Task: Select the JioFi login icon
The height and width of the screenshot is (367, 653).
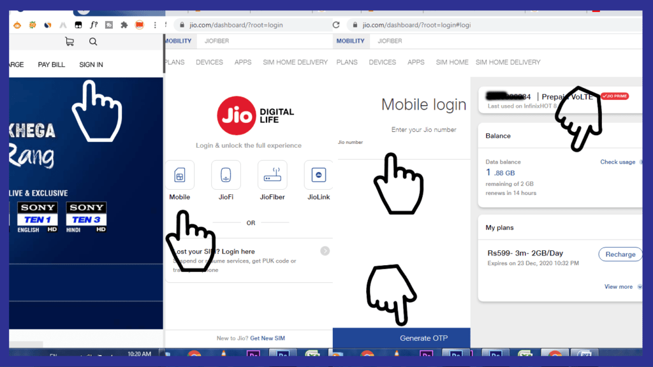Action: coord(226,175)
